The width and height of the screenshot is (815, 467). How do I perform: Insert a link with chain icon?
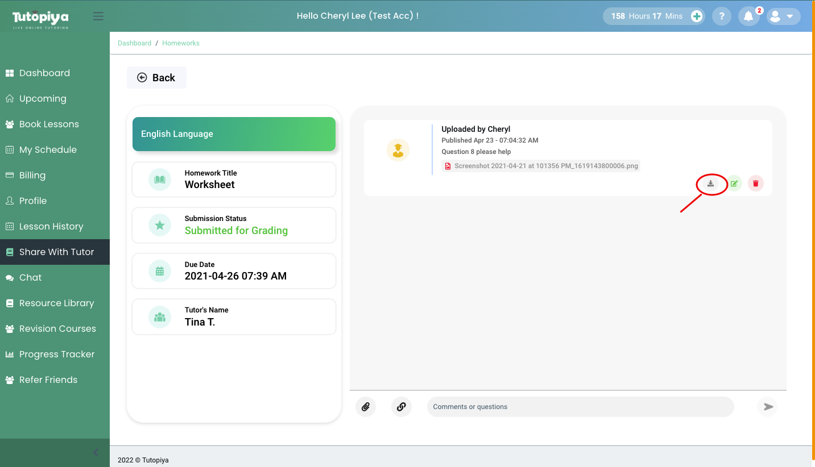(401, 407)
